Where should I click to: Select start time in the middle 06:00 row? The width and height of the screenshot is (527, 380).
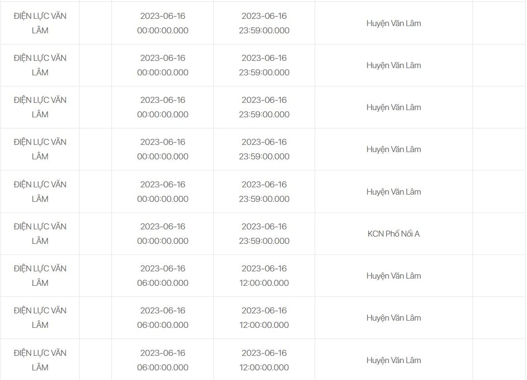[x=163, y=318]
